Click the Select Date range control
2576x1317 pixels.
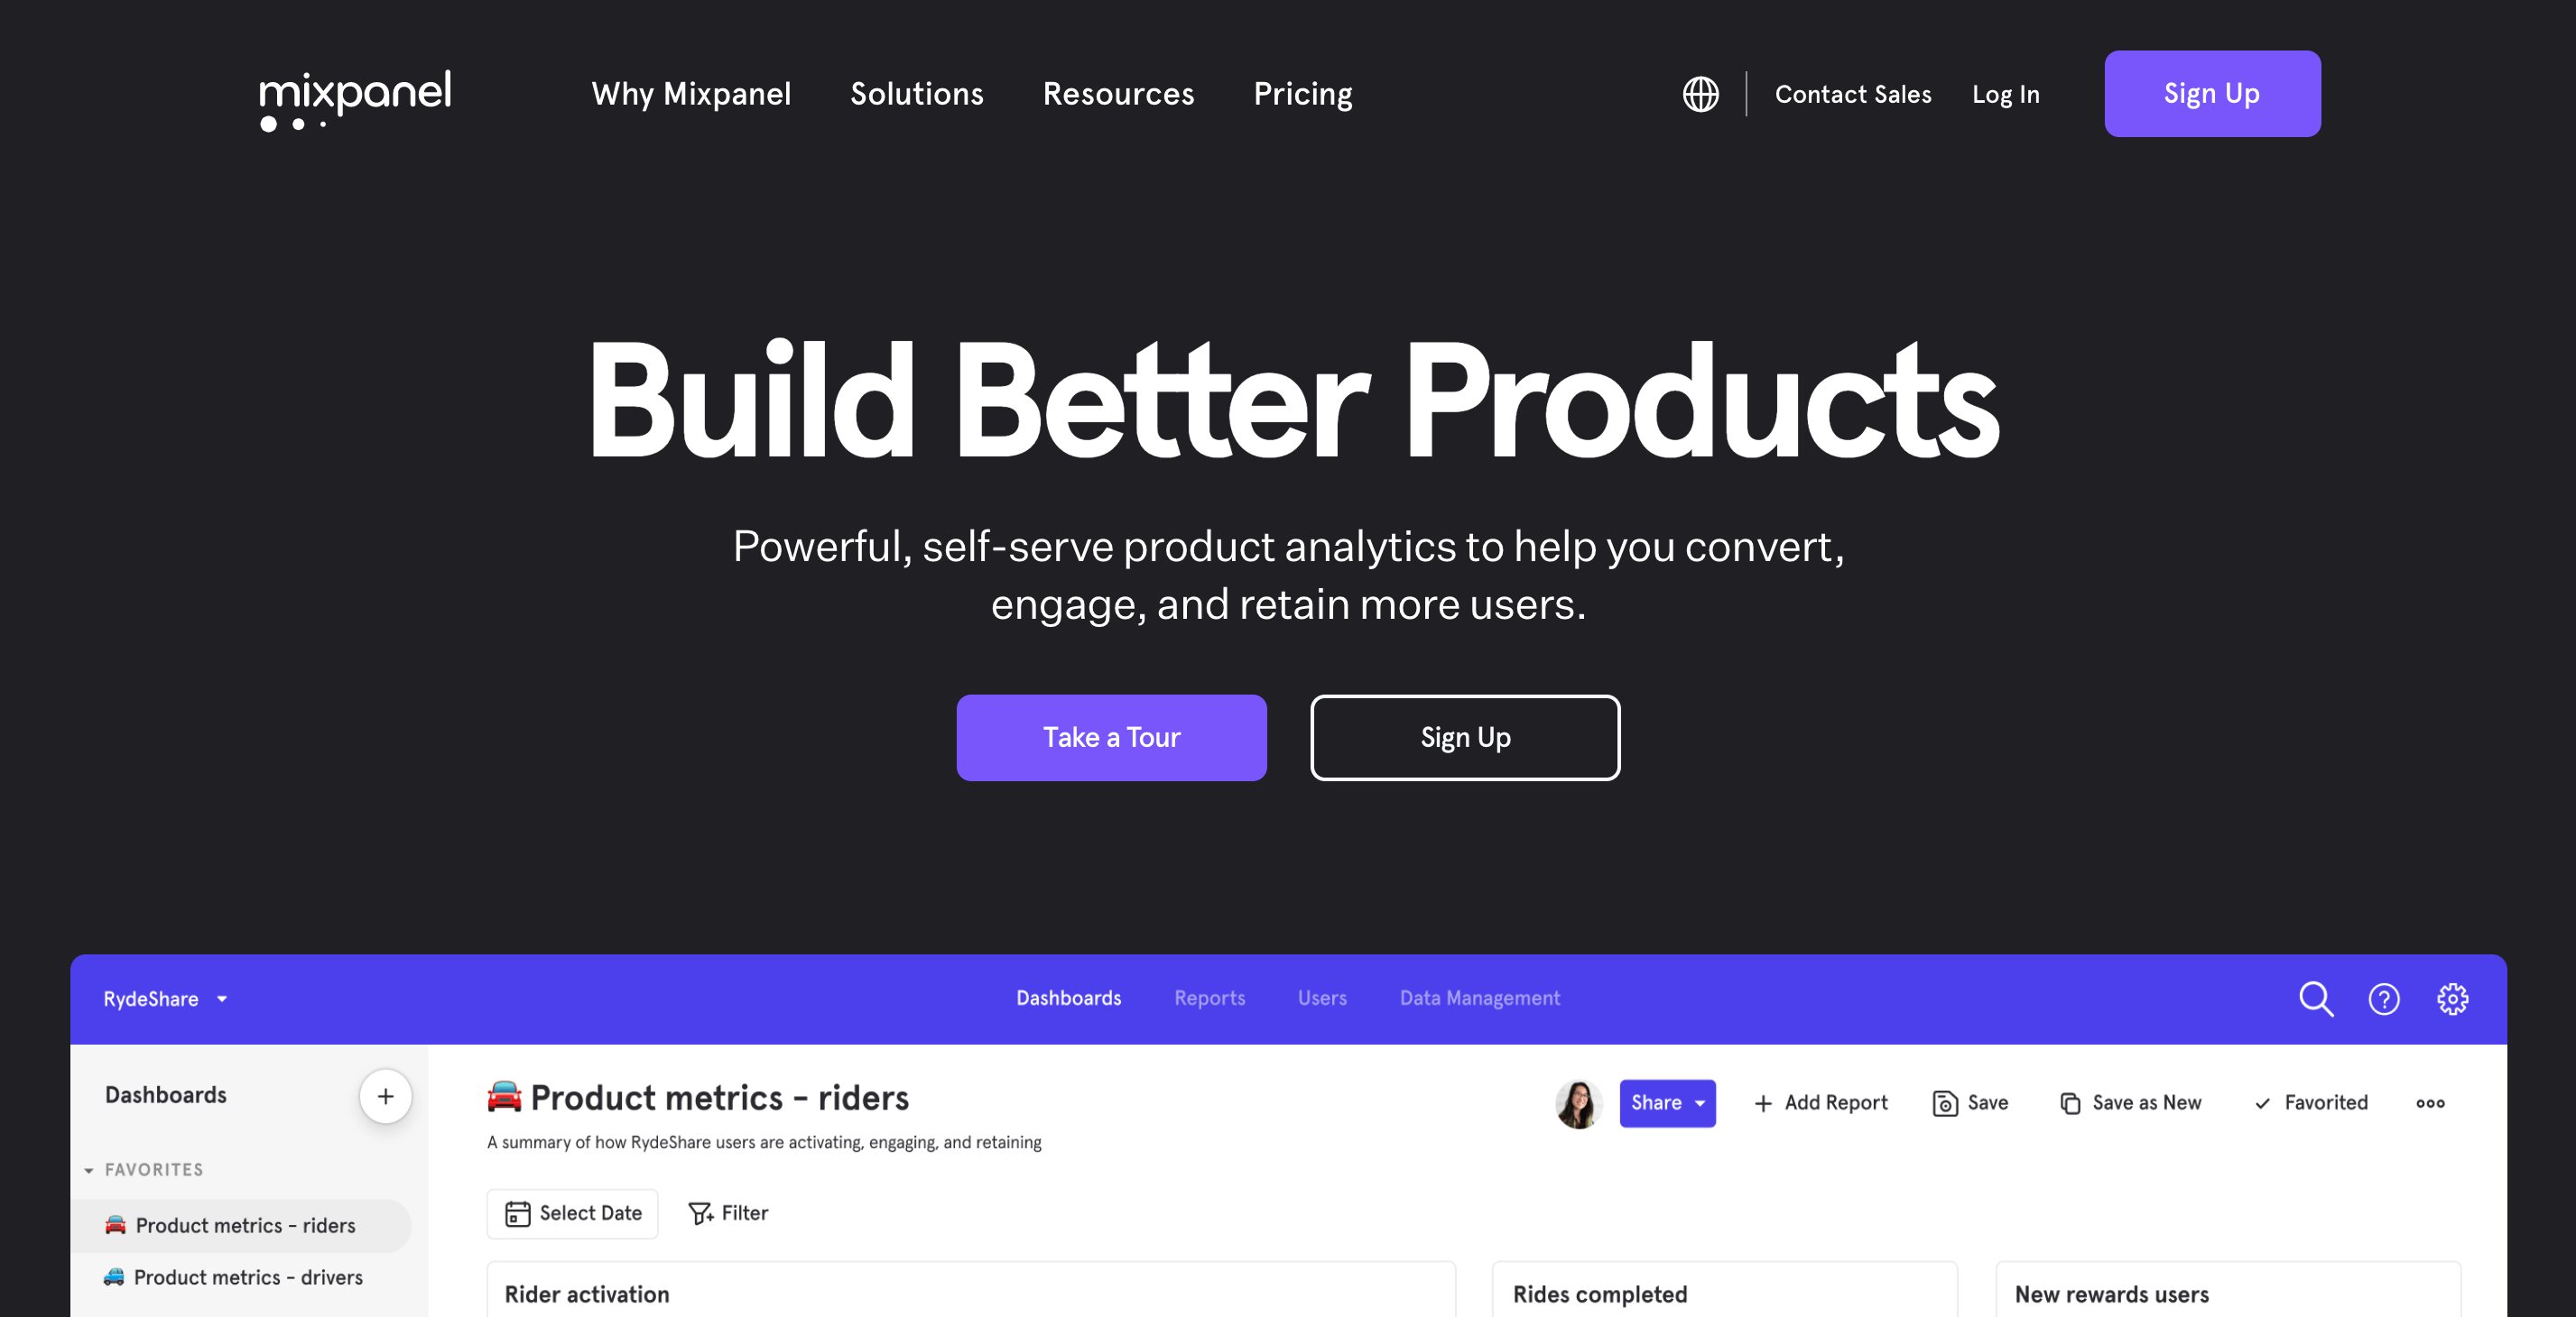(x=575, y=1213)
